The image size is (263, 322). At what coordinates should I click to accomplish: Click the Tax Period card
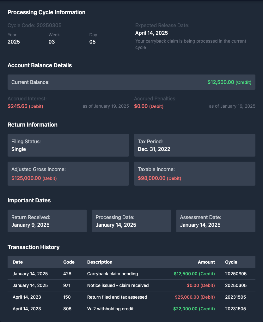click(194, 145)
